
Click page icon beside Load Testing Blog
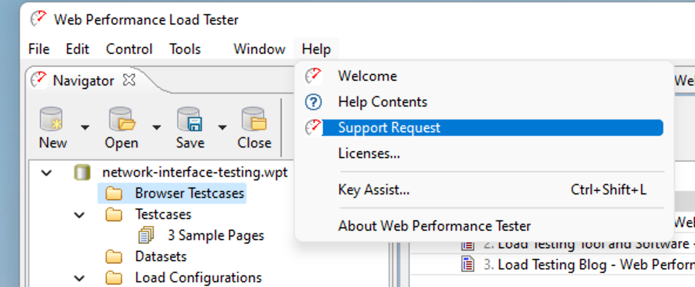468,265
